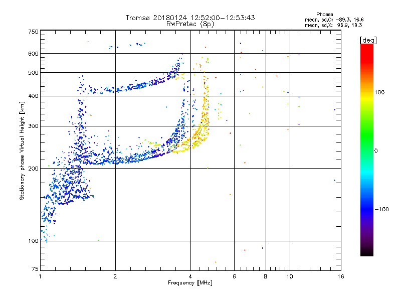Click 'mean, sd,O: -89.3, 16.6' statistics line
The width and height of the screenshot is (401, 301).
(x=334, y=20)
